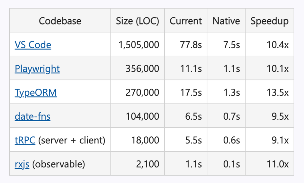Viewport: 304px width, 183px height.
Task: Click the 356,000 LOC cell
Action: point(142,69)
